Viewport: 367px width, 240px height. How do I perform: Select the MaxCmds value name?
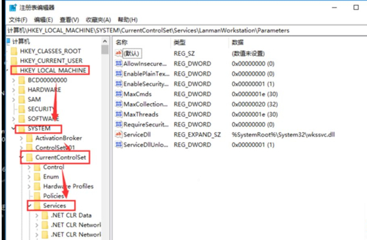tap(138, 94)
